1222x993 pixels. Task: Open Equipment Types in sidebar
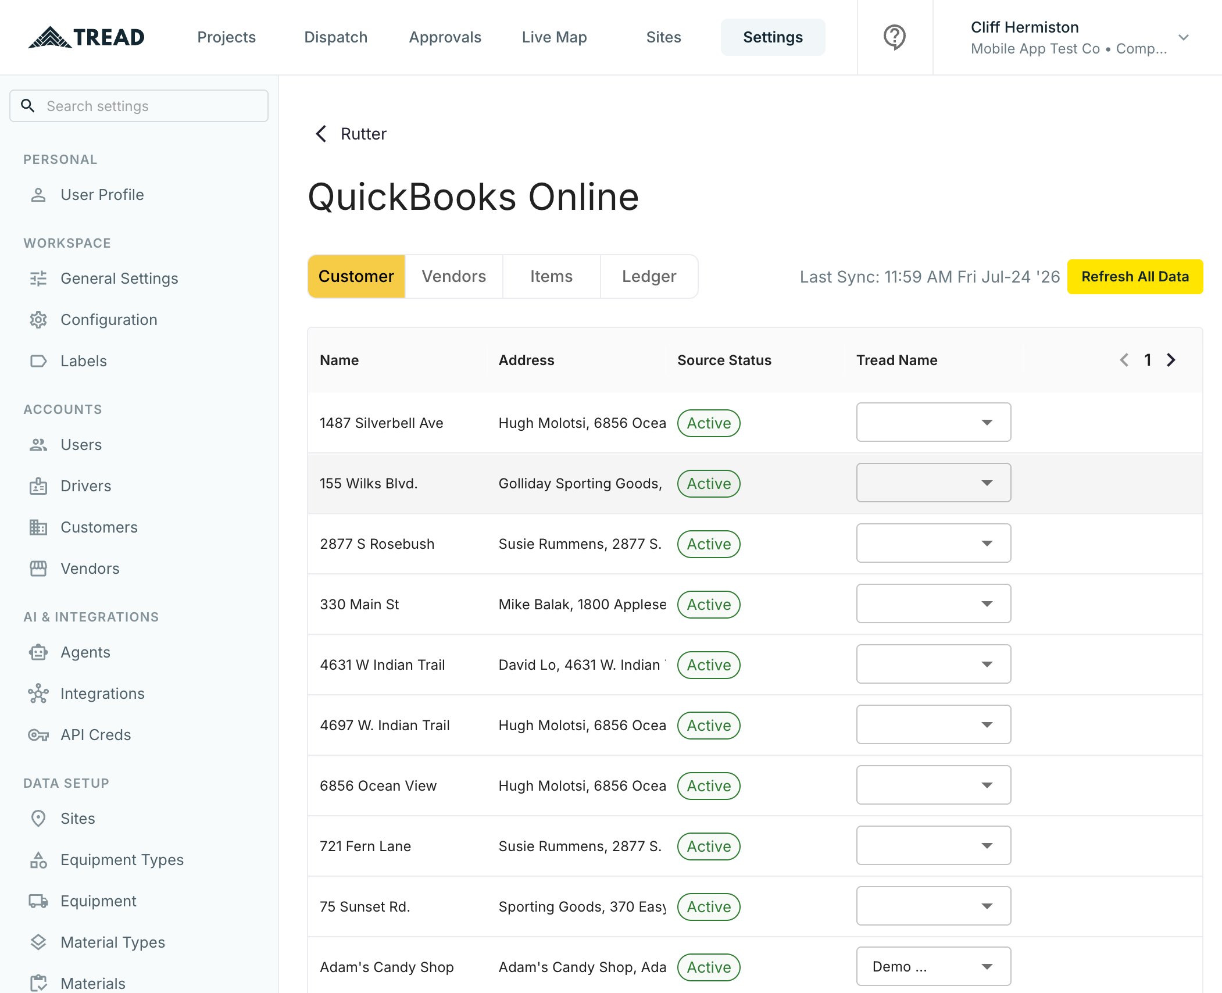tap(122, 860)
